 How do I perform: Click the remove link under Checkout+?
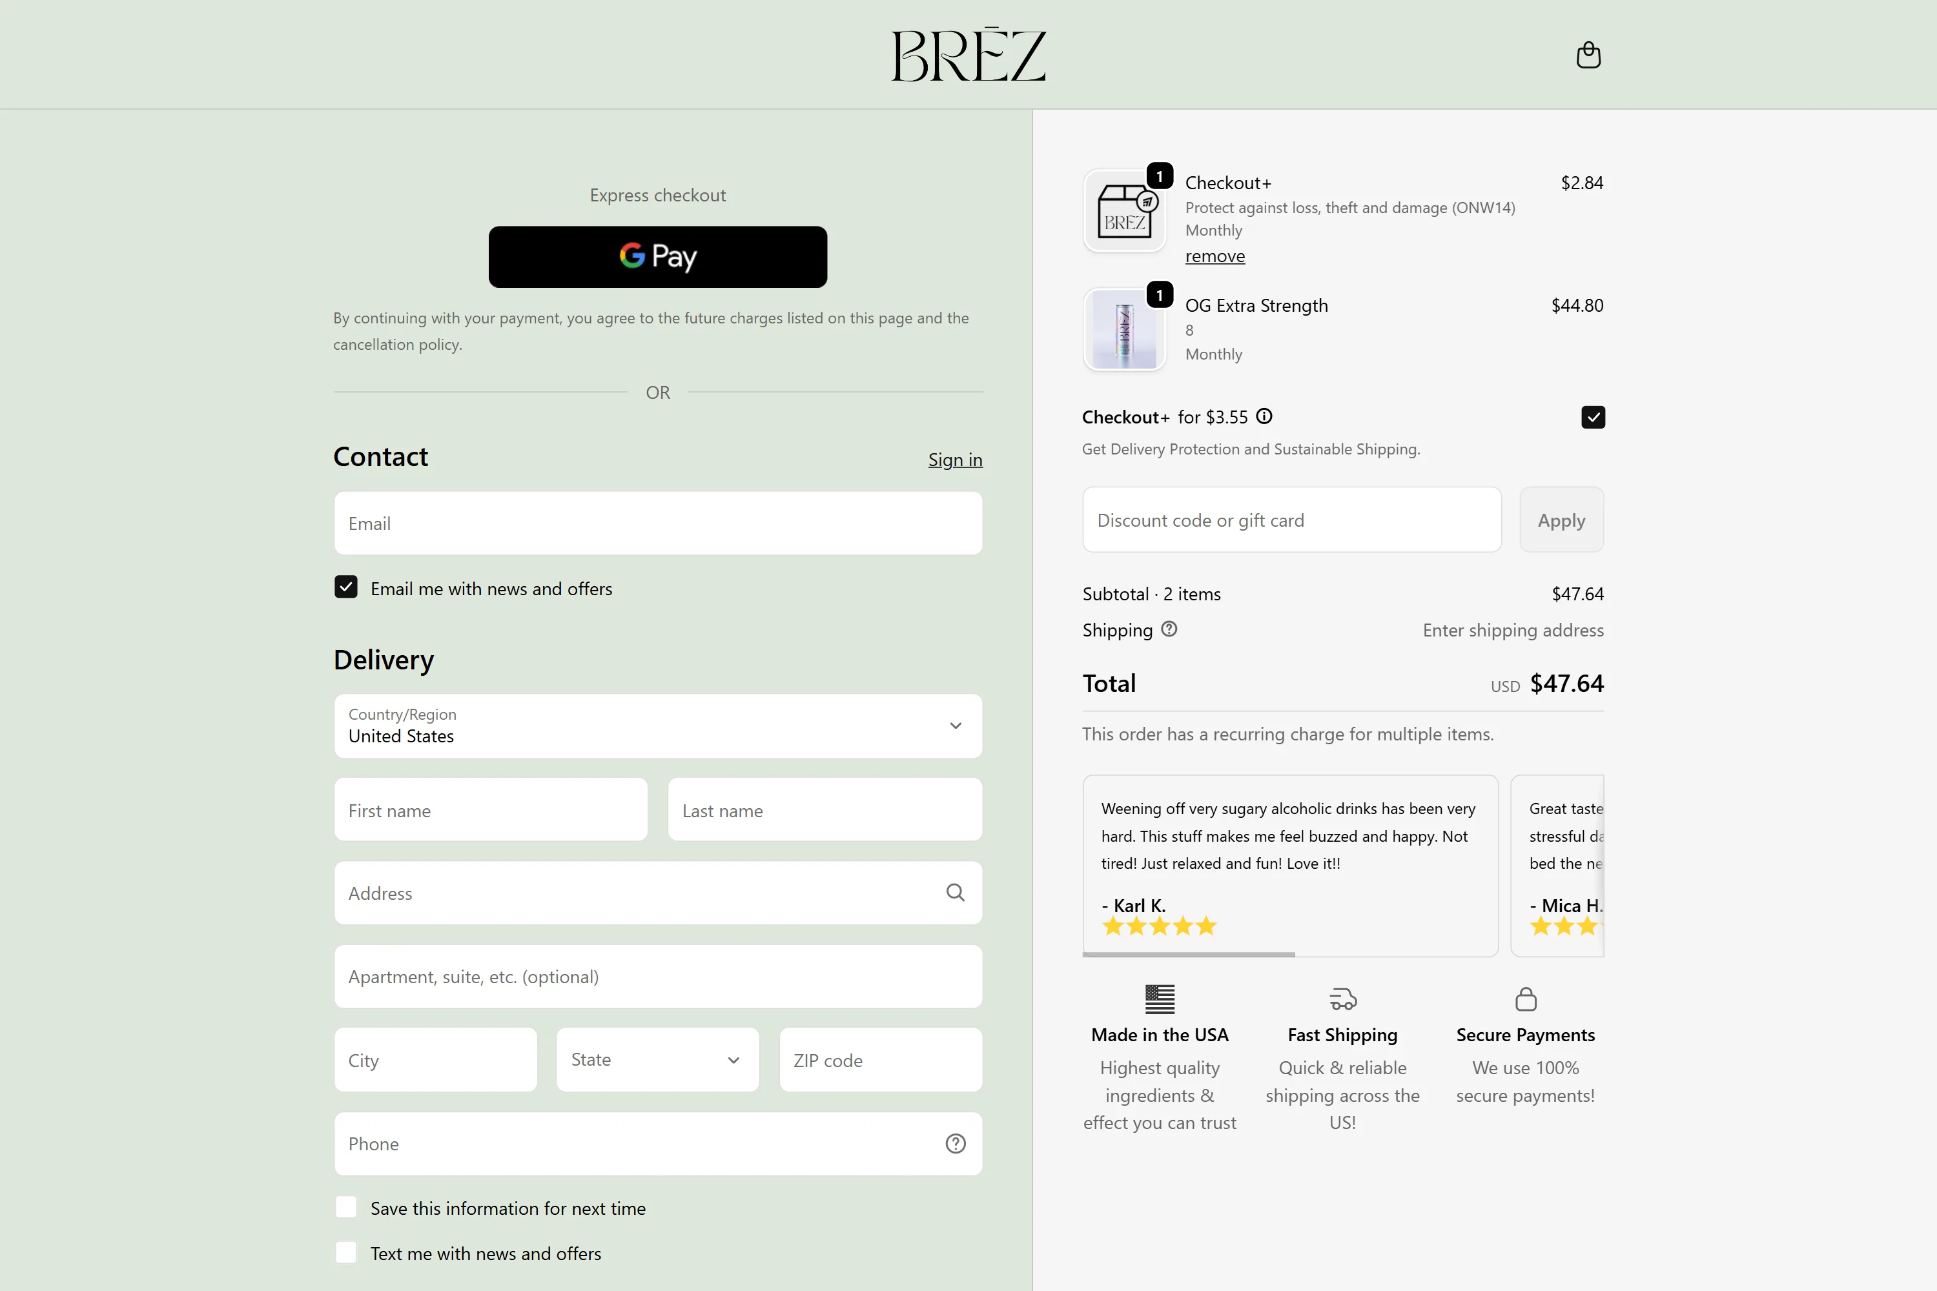(1214, 256)
